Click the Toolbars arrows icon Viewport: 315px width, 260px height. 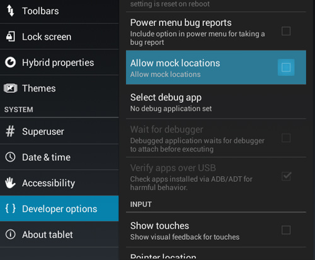[10, 11]
